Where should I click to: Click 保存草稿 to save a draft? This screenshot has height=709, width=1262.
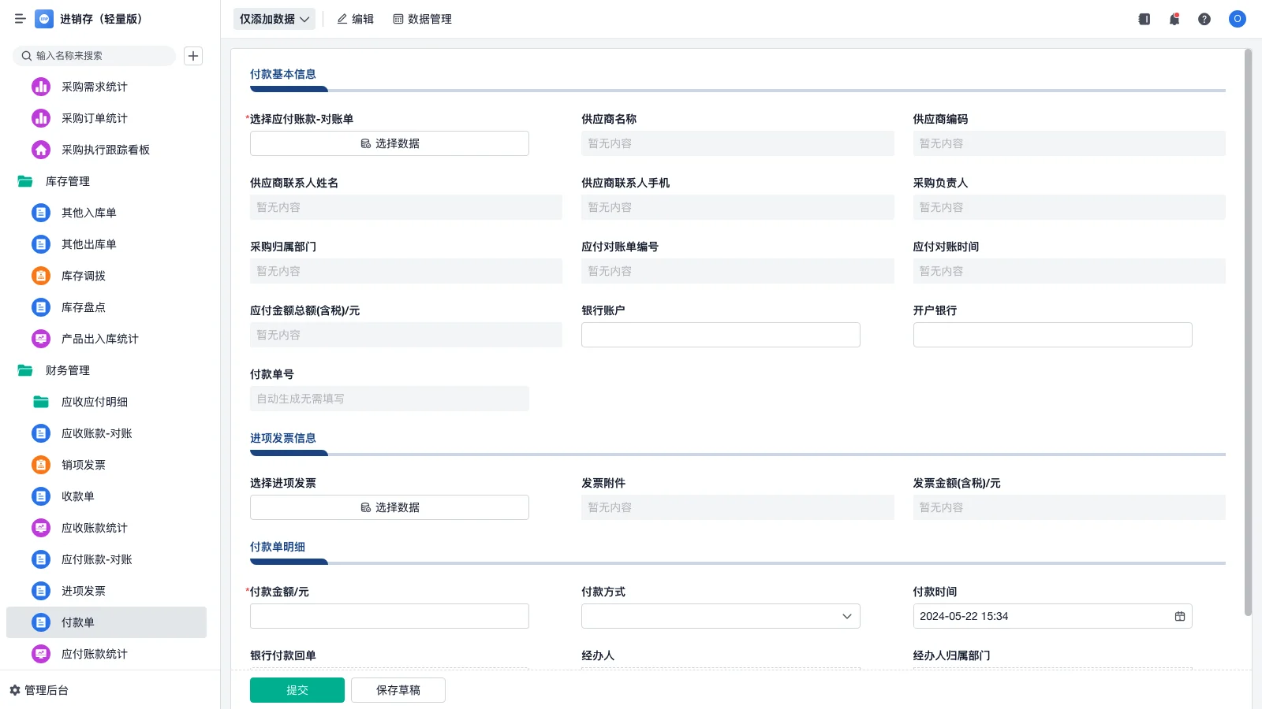click(398, 689)
